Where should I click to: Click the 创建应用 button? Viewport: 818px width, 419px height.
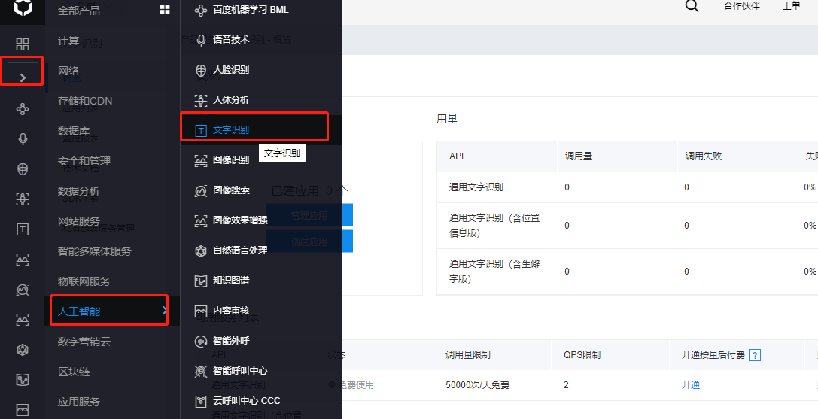click(x=309, y=241)
